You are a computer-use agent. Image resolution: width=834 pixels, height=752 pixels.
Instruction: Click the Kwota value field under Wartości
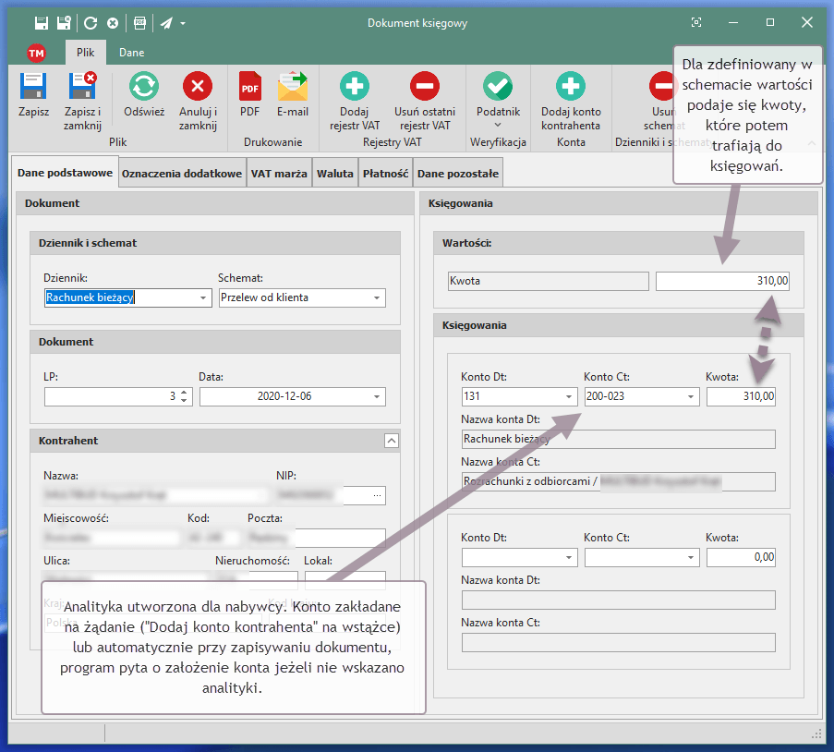pos(722,281)
